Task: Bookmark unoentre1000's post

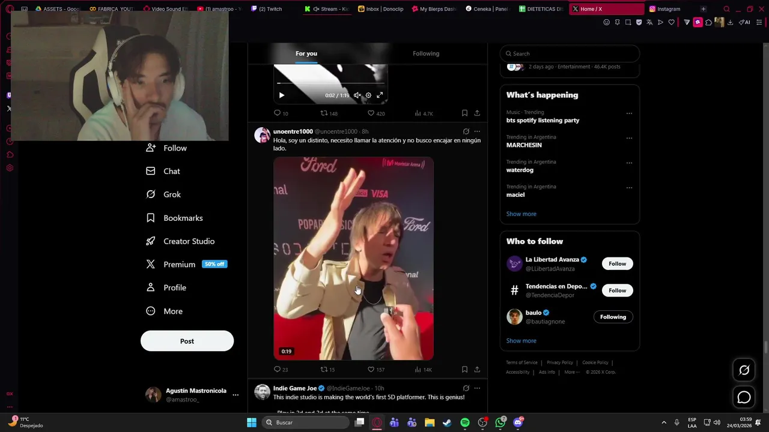Action: coord(464,370)
